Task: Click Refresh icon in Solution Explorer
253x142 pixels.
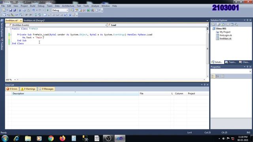Action: click(223, 24)
